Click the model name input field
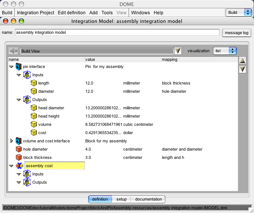Screen dimensions: 254x213 click(117, 32)
